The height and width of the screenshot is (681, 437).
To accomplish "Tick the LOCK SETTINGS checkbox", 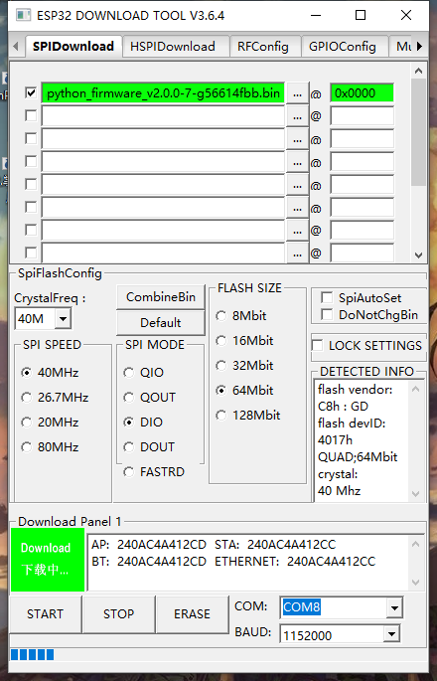I will 318,346.
